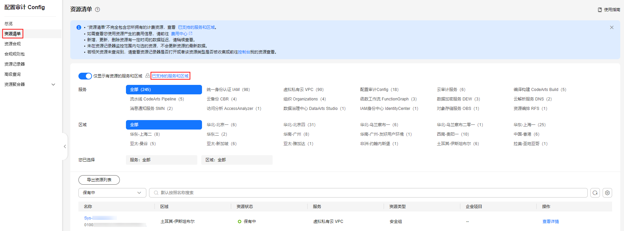Click the person icon before 已支持的服务和区域 link
Viewport: 624px width, 231px height.
[x=147, y=76]
